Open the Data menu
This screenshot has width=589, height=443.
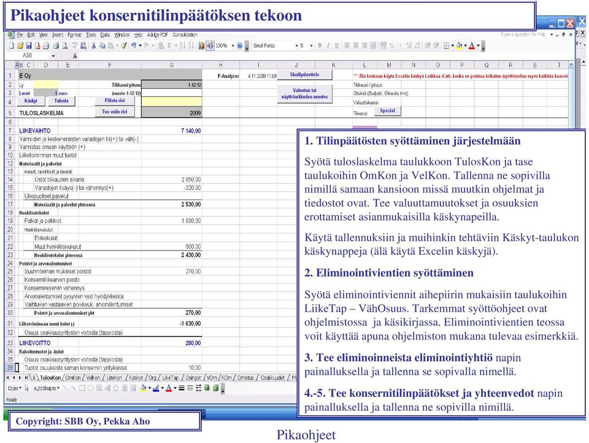(105, 34)
